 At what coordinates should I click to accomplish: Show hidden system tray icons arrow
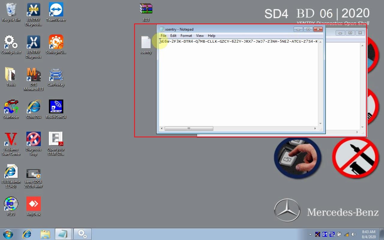click(310, 234)
